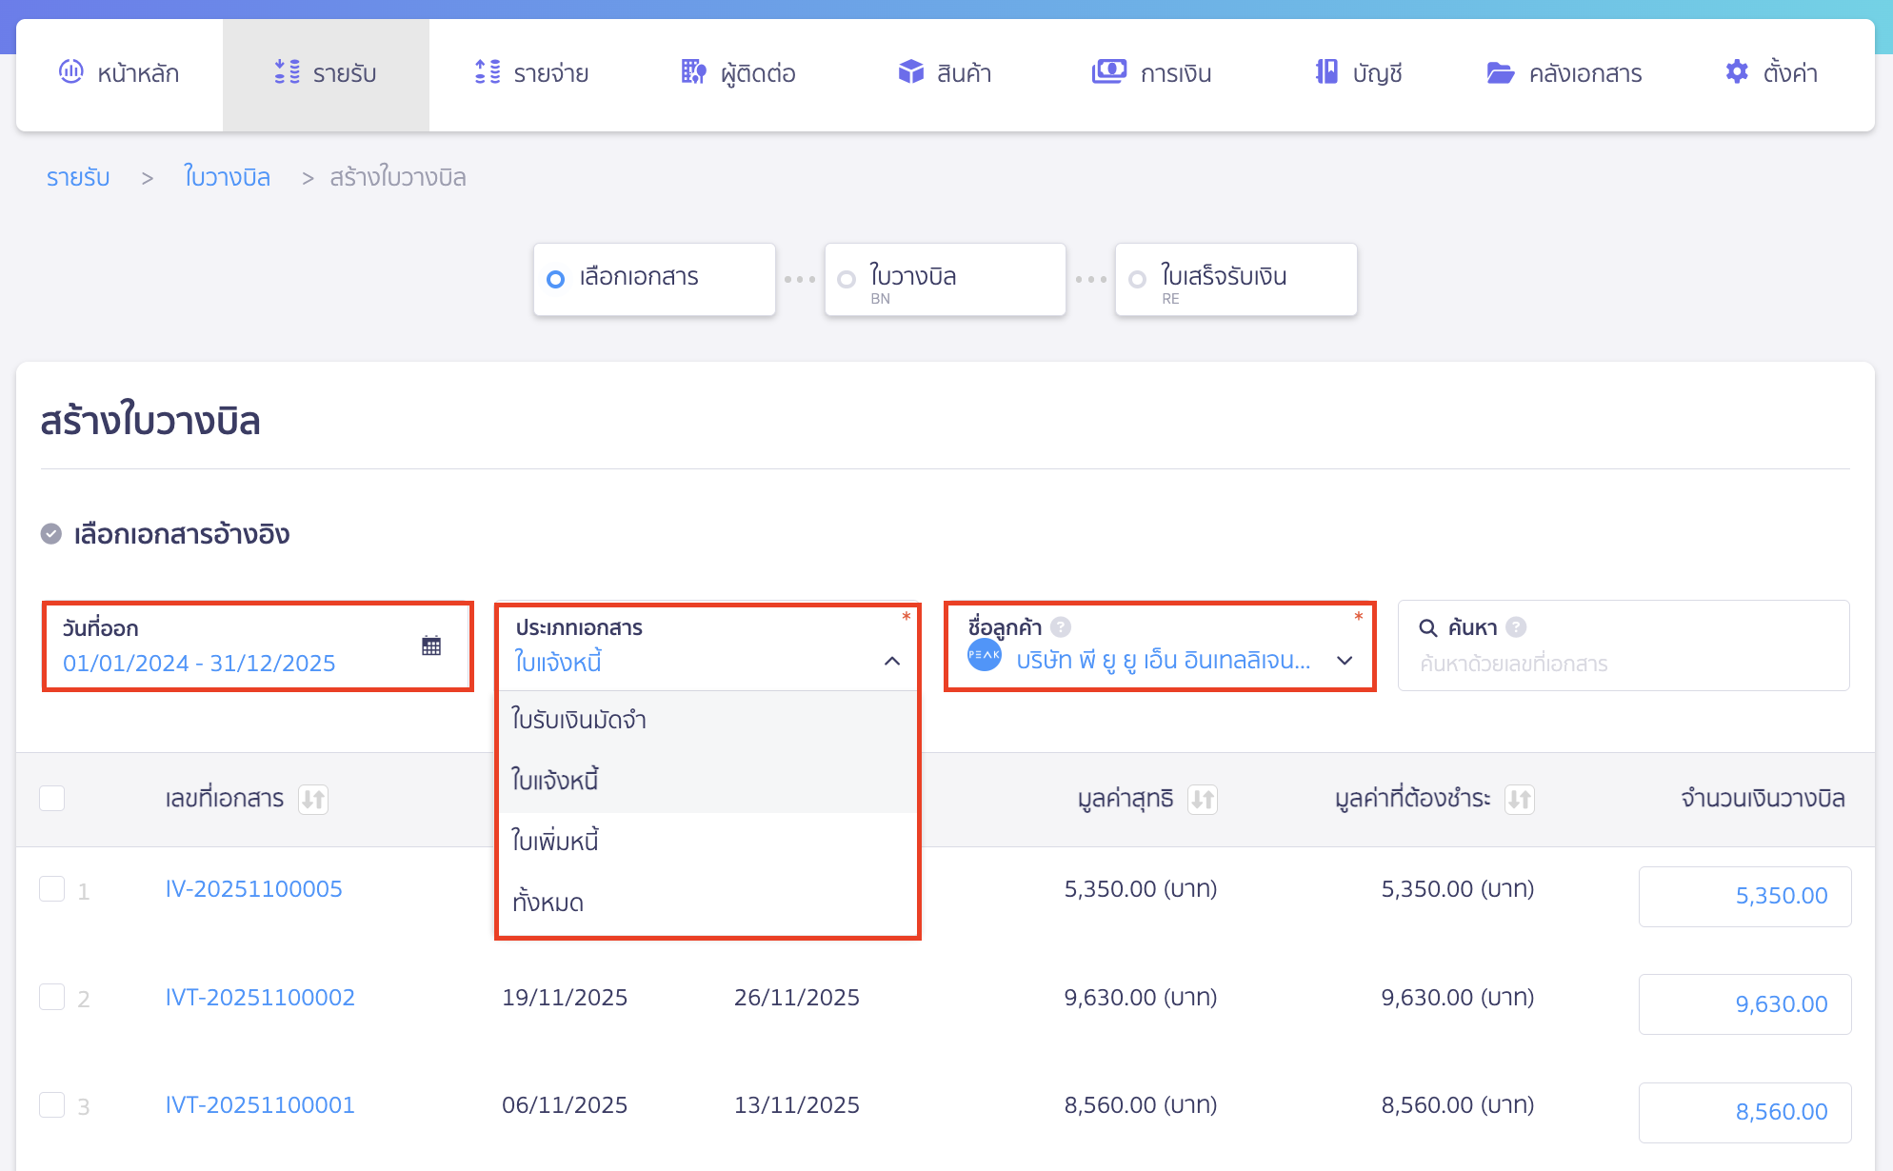The image size is (1893, 1171).
Task: Open document link IVT-20251100001
Action: (259, 1104)
